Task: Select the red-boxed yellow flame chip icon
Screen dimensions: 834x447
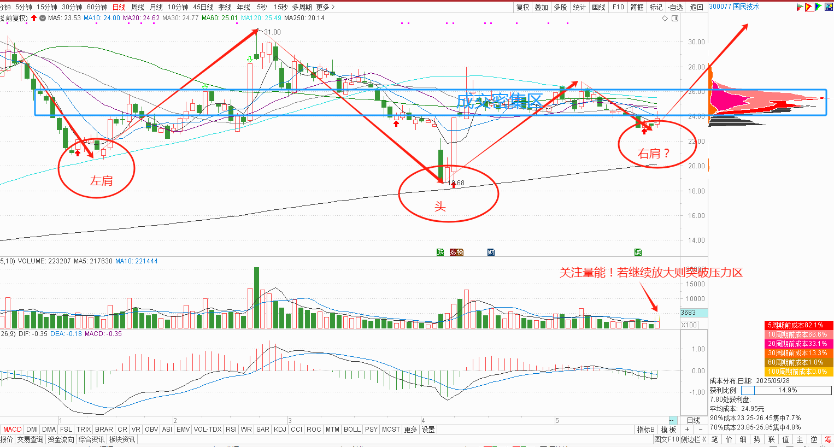Action: (x=809, y=7)
